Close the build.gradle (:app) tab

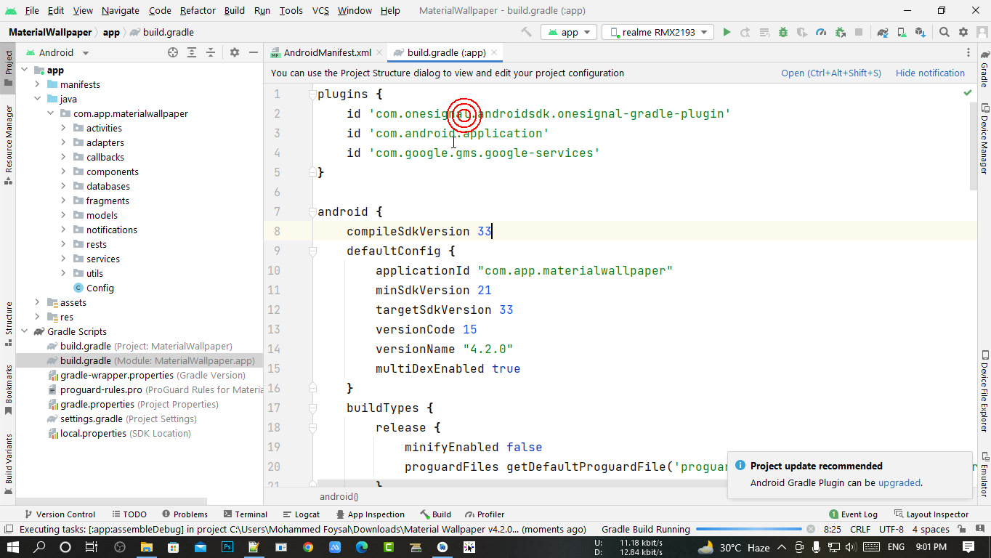coord(494,52)
